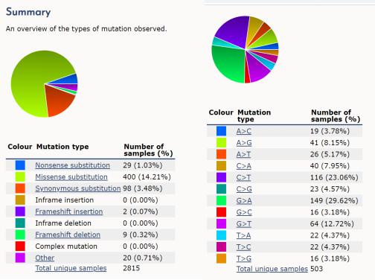Click the green G>A colour swatch
The image size is (375, 280).
tap(221, 200)
